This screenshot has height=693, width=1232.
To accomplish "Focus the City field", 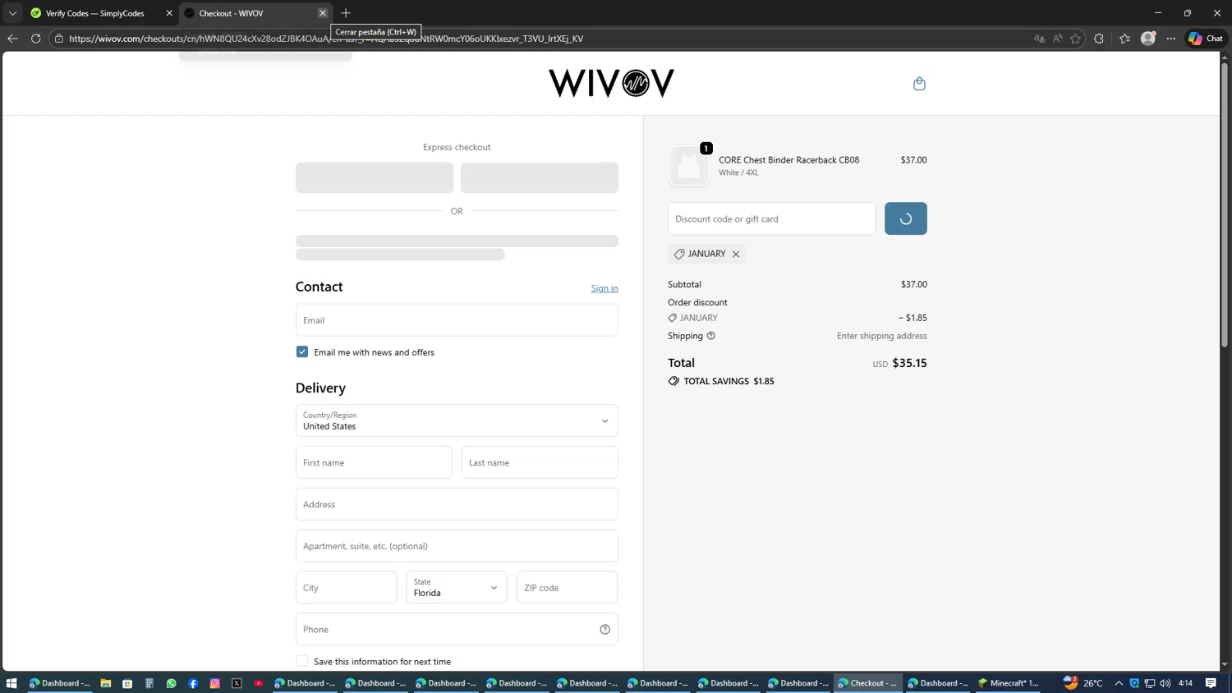I will click(x=347, y=588).
